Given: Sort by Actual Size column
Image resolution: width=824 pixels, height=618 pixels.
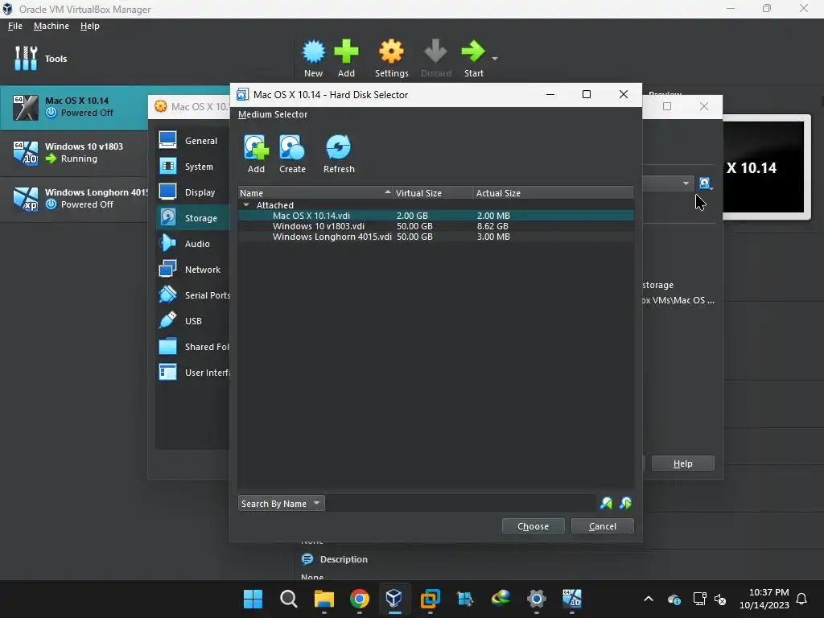Looking at the screenshot, I should click(554, 193).
